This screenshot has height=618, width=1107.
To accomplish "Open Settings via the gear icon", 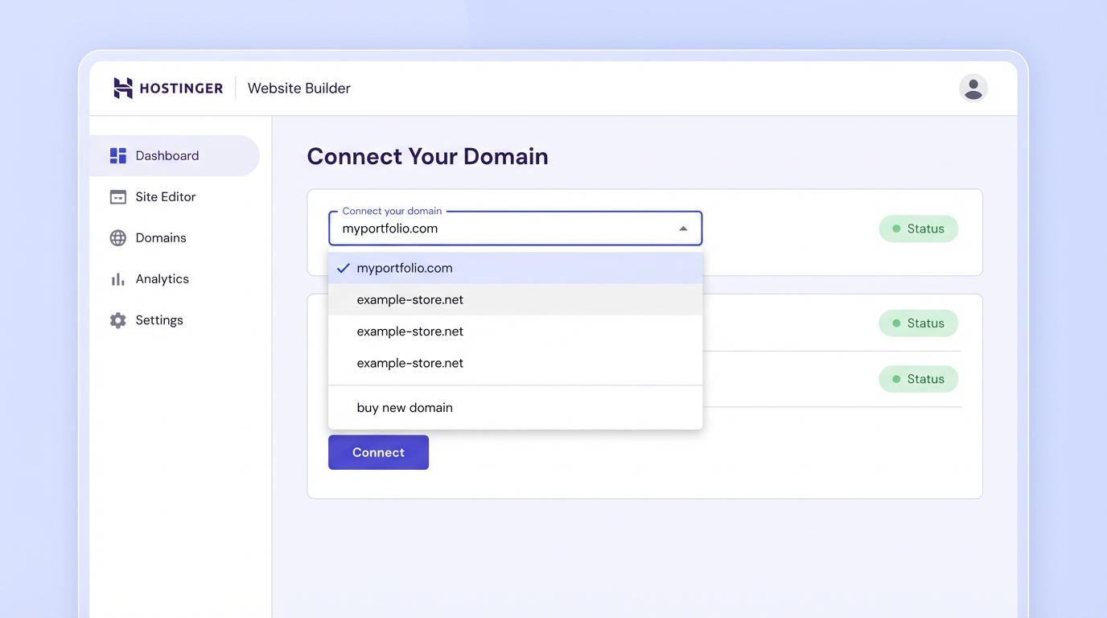I will (117, 319).
